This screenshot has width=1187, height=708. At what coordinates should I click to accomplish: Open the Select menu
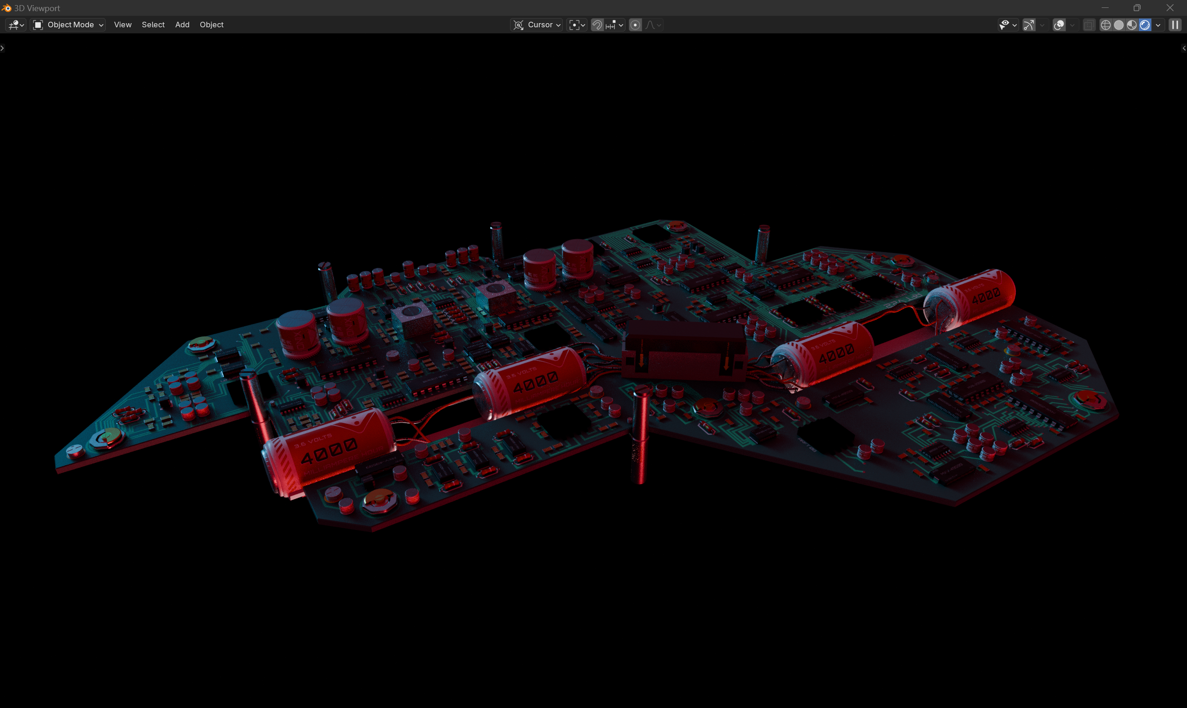[153, 25]
